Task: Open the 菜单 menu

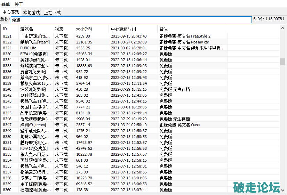Action: click(x=6, y=4)
